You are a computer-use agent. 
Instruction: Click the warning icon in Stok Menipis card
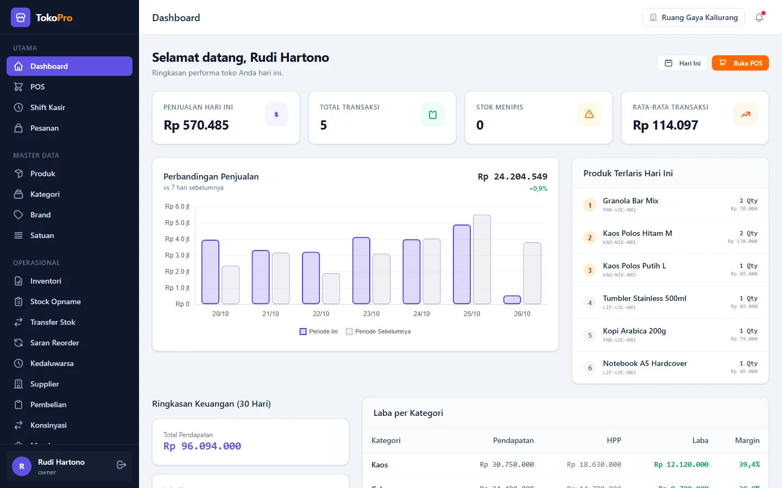click(589, 114)
